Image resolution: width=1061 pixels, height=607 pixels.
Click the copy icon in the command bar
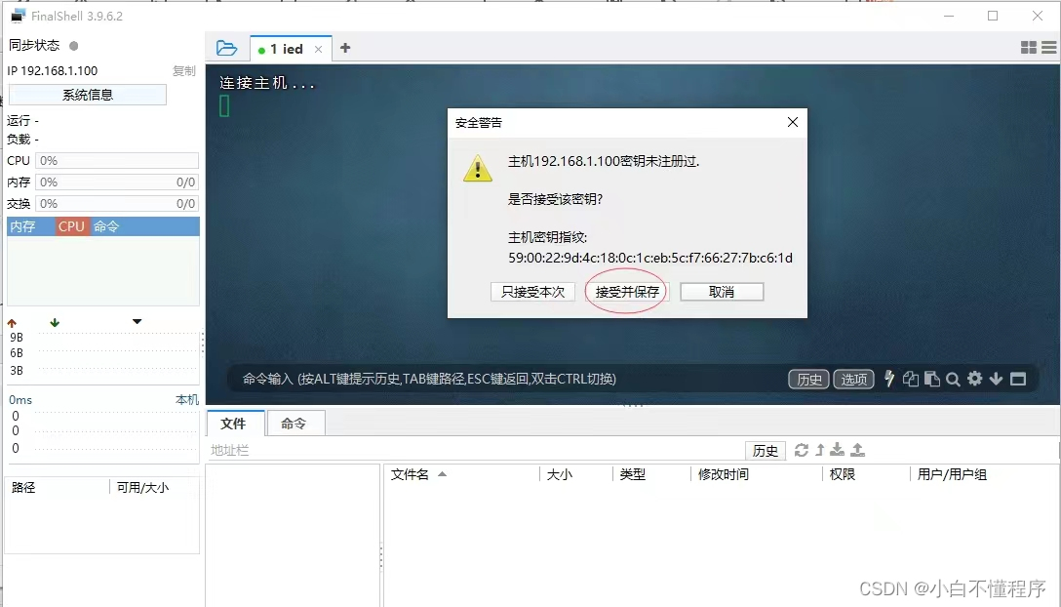click(x=911, y=380)
